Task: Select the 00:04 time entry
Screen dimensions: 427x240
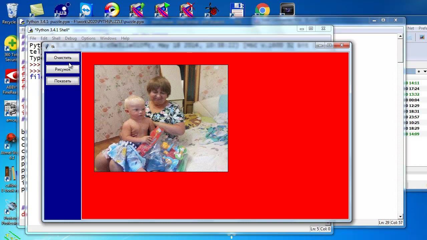Action: click(x=414, y=100)
